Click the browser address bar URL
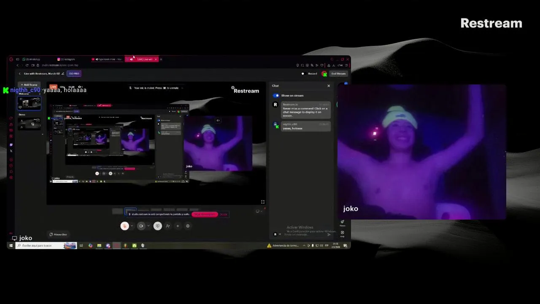The image size is (540, 304). [60, 65]
